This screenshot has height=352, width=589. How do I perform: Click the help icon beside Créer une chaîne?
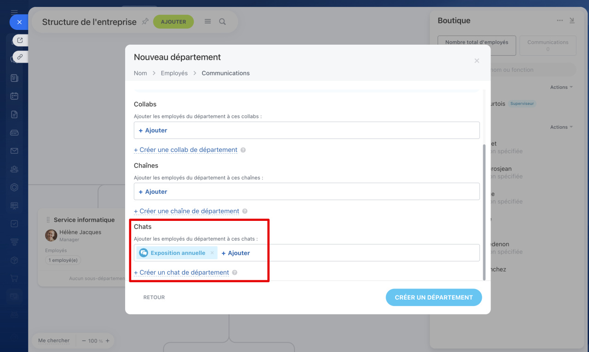coord(245,211)
